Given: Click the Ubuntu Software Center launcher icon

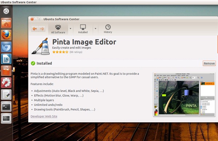Looking at the screenshot, I should point(6,71).
